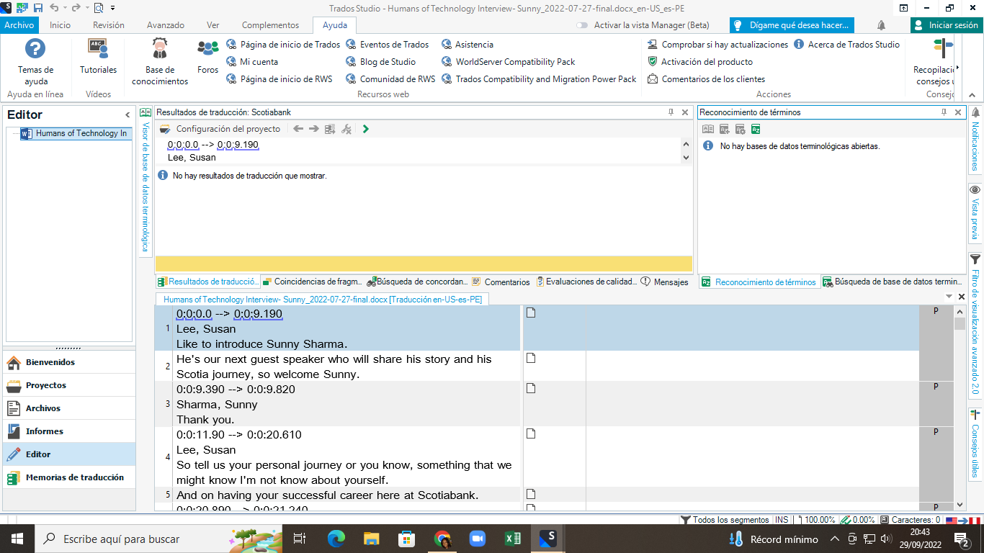Open the Undo history dropdown arrow
Image resolution: width=984 pixels, height=553 pixels.
click(63, 8)
